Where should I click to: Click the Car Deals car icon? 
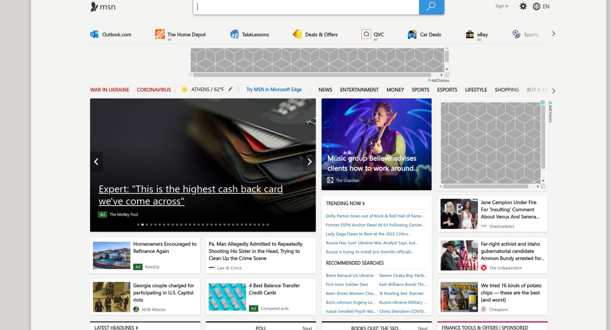tap(412, 34)
